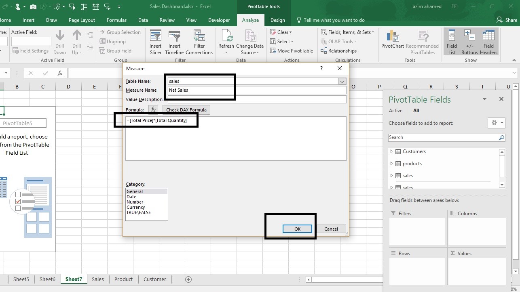Open Filter Connections
The width and height of the screenshot is (520, 292).
(199, 42)
